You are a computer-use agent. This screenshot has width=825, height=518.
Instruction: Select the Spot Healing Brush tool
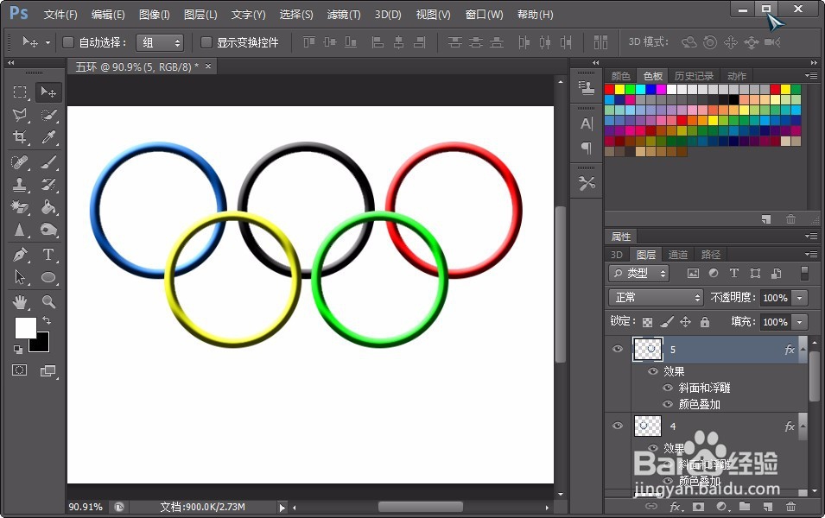[x=20, y=162]
